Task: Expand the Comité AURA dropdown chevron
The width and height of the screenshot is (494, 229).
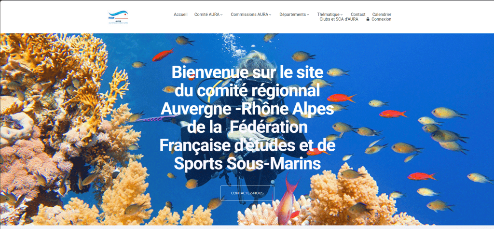Action: pos(221,15)
